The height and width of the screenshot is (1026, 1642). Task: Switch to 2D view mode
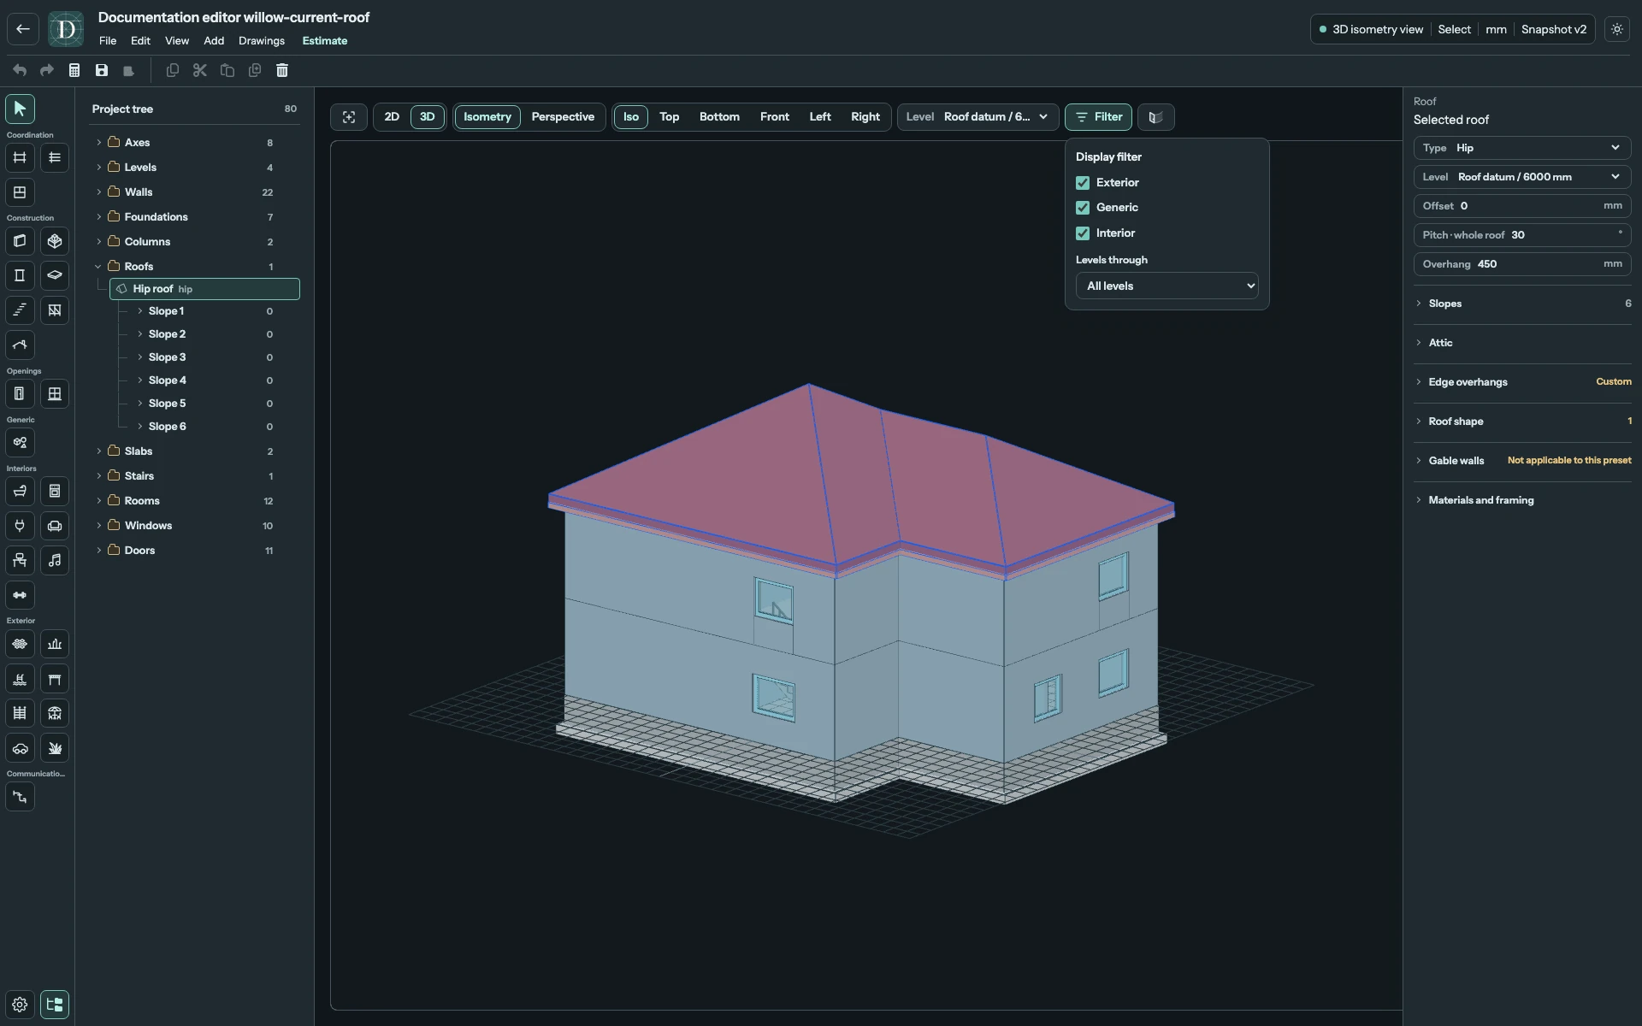392,117
